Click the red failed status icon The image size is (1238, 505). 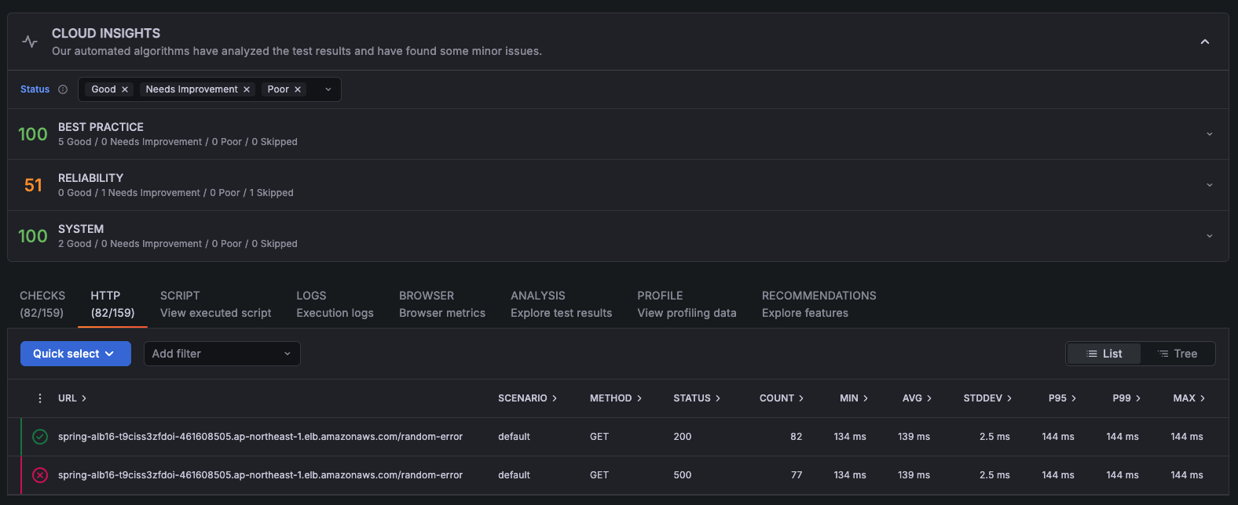[x=40, y=475]
